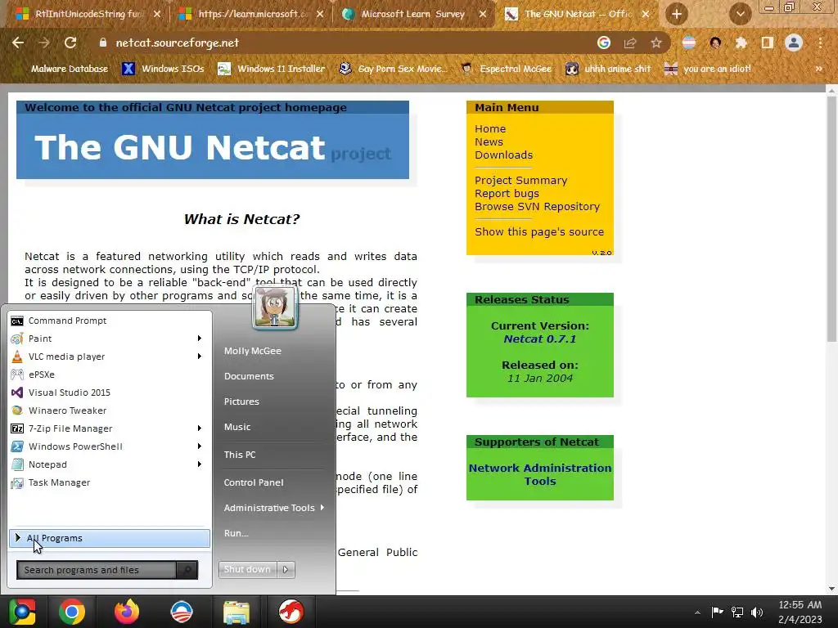The width and height of the screenshot is (838, 628).
Task: Open File Explorer from the taskbar
Action: 237,612
